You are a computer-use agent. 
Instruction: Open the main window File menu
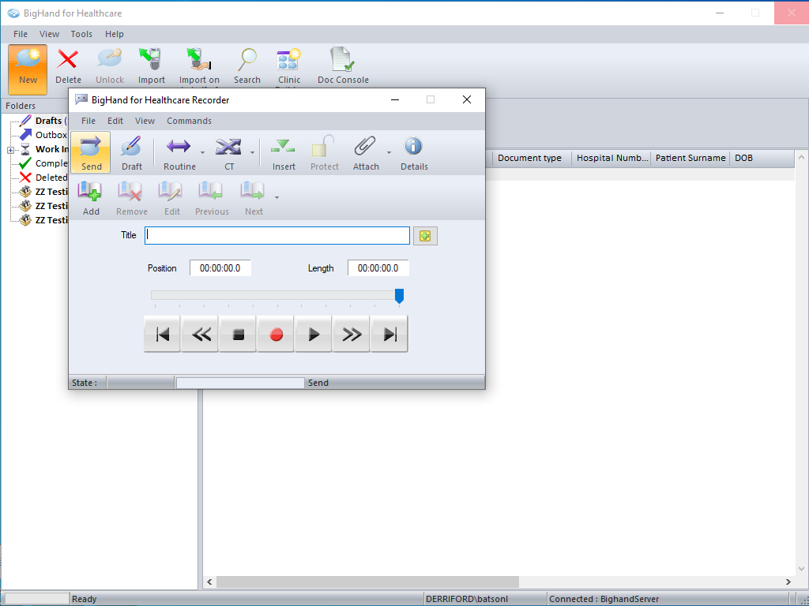[x=21, y=34]
